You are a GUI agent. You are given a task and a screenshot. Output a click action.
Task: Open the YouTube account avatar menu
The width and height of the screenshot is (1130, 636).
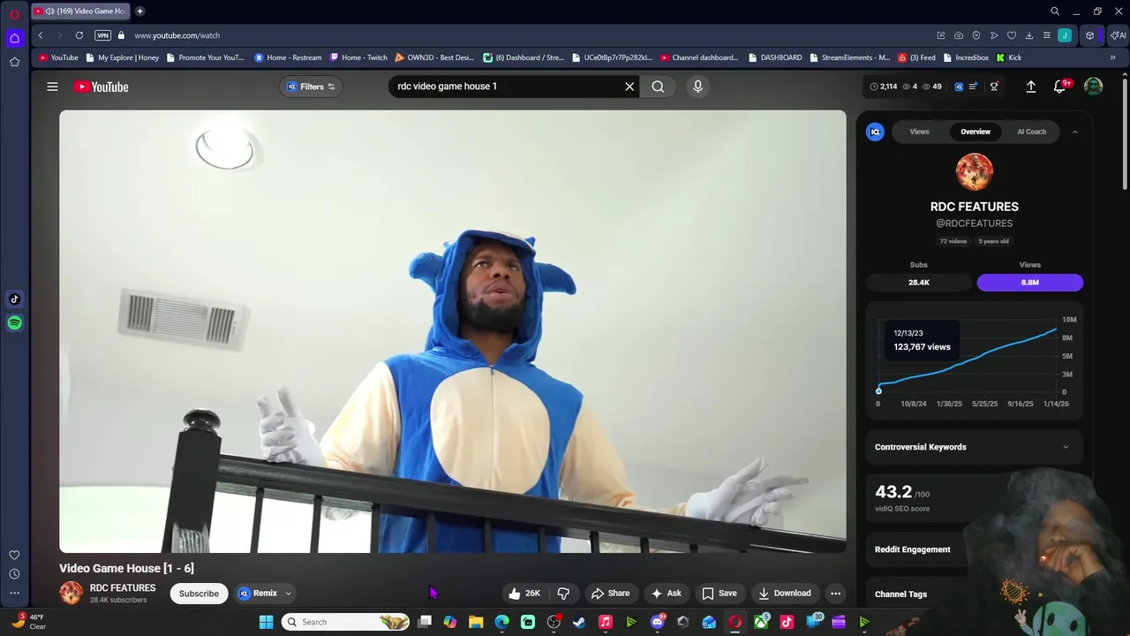tap(1093, 87)
